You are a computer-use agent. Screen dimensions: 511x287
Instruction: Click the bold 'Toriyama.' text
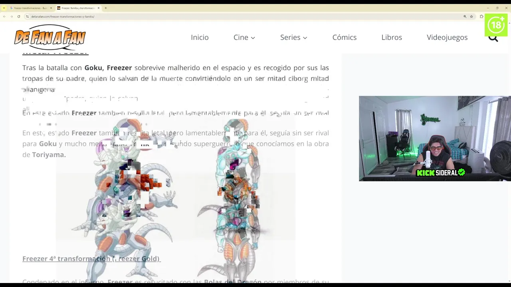coord(49,155)
